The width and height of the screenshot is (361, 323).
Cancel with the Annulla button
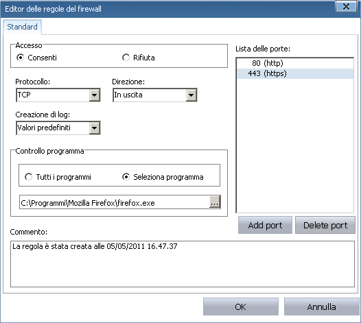tap(321, 307)
